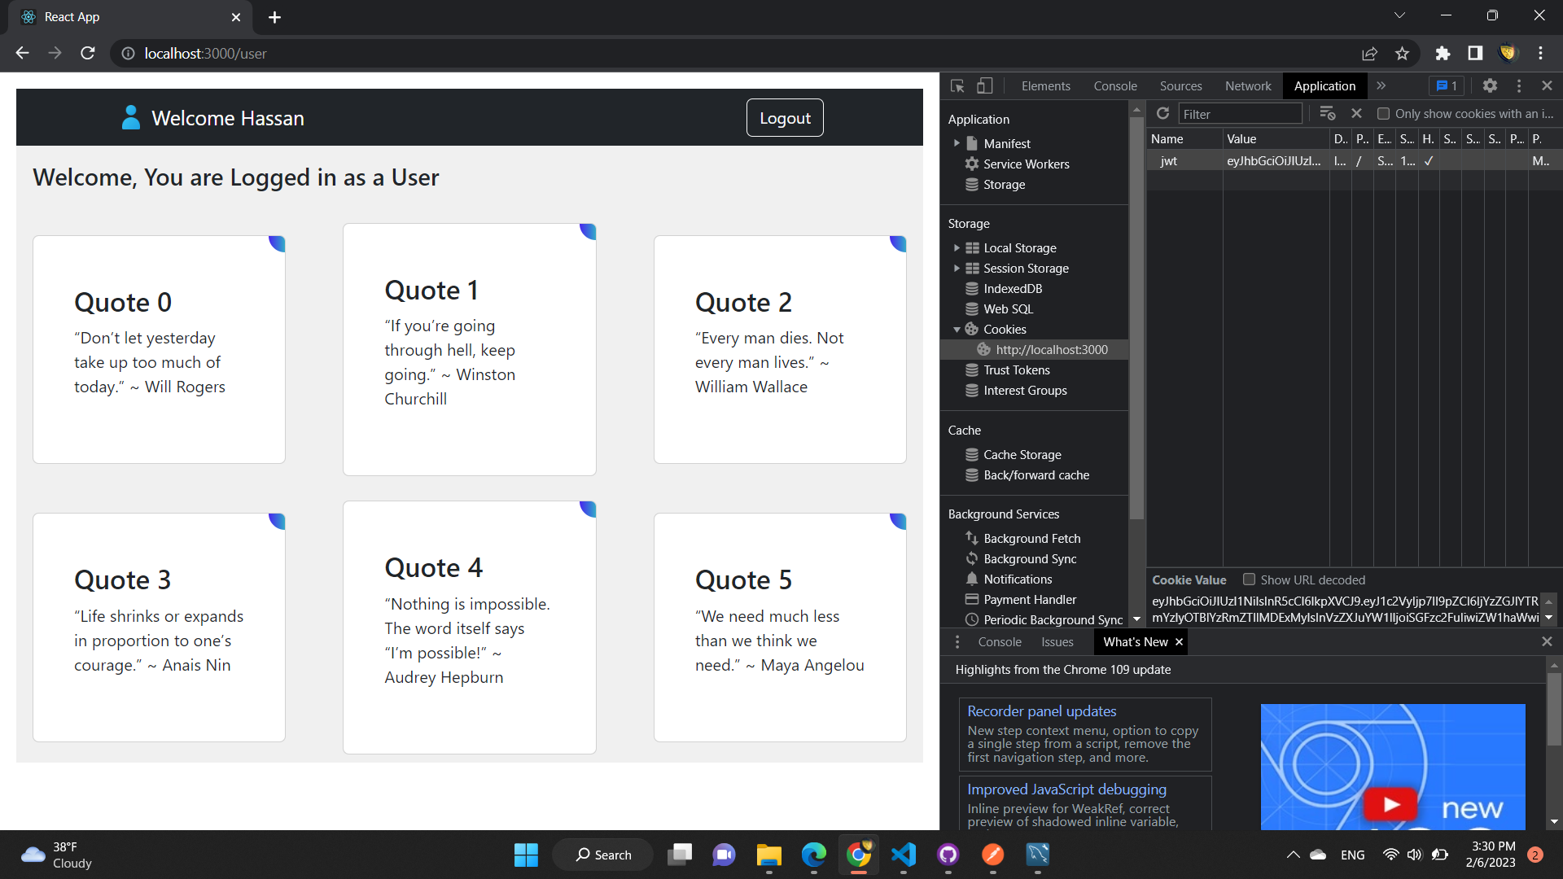Toggle the device toolbar icon

click(x=985, y=85)
